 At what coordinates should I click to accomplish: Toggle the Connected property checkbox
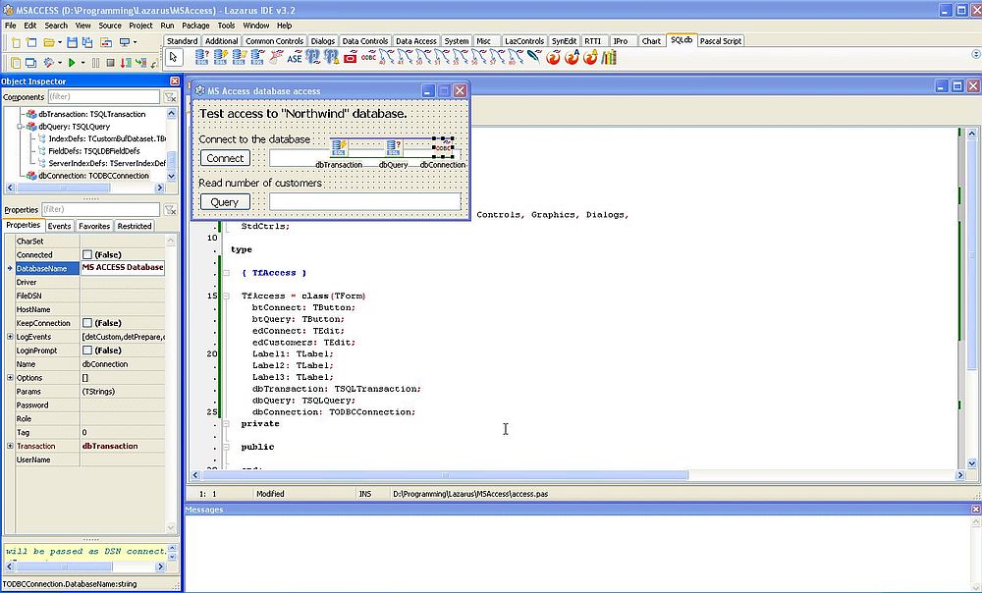point(87,255)
